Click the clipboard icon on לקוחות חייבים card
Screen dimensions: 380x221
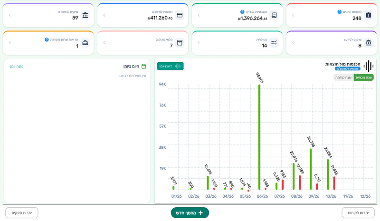(x=369, y=15)
